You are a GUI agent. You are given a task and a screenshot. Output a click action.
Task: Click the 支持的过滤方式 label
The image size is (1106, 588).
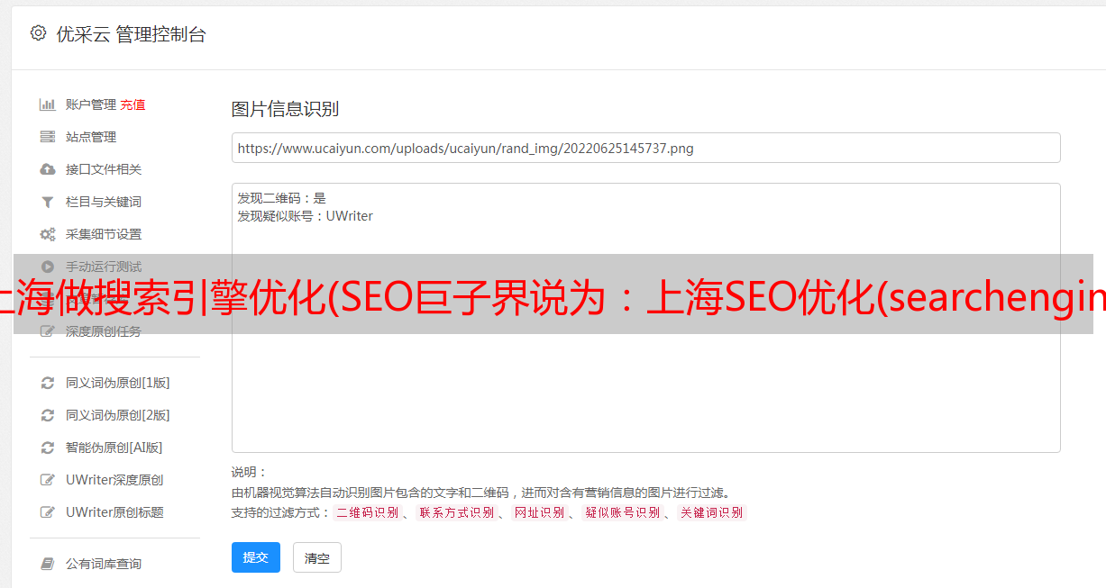pyautogui.click(x=280, y=512)
